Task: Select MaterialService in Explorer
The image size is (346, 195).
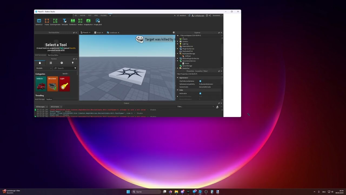Action: [x=187, y=46]
